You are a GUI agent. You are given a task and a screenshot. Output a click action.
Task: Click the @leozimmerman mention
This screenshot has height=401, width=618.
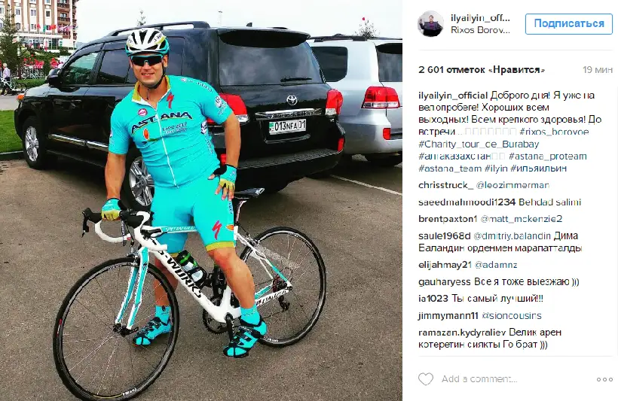point(512,185)
